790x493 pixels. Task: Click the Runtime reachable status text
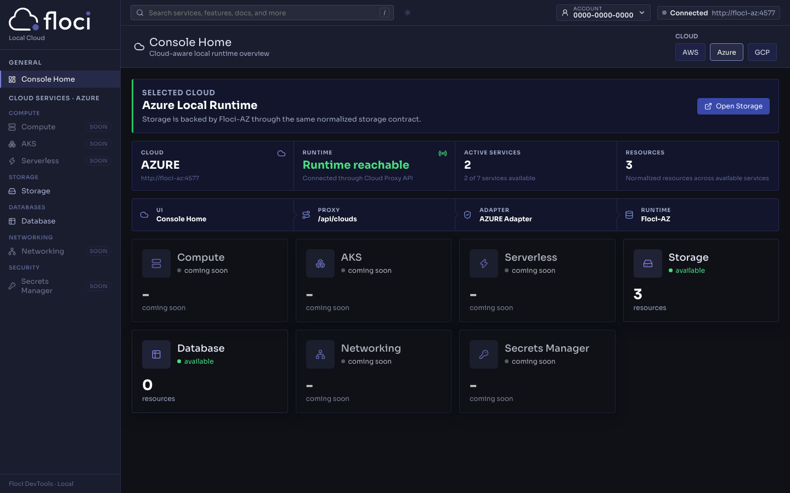(356, 165)
